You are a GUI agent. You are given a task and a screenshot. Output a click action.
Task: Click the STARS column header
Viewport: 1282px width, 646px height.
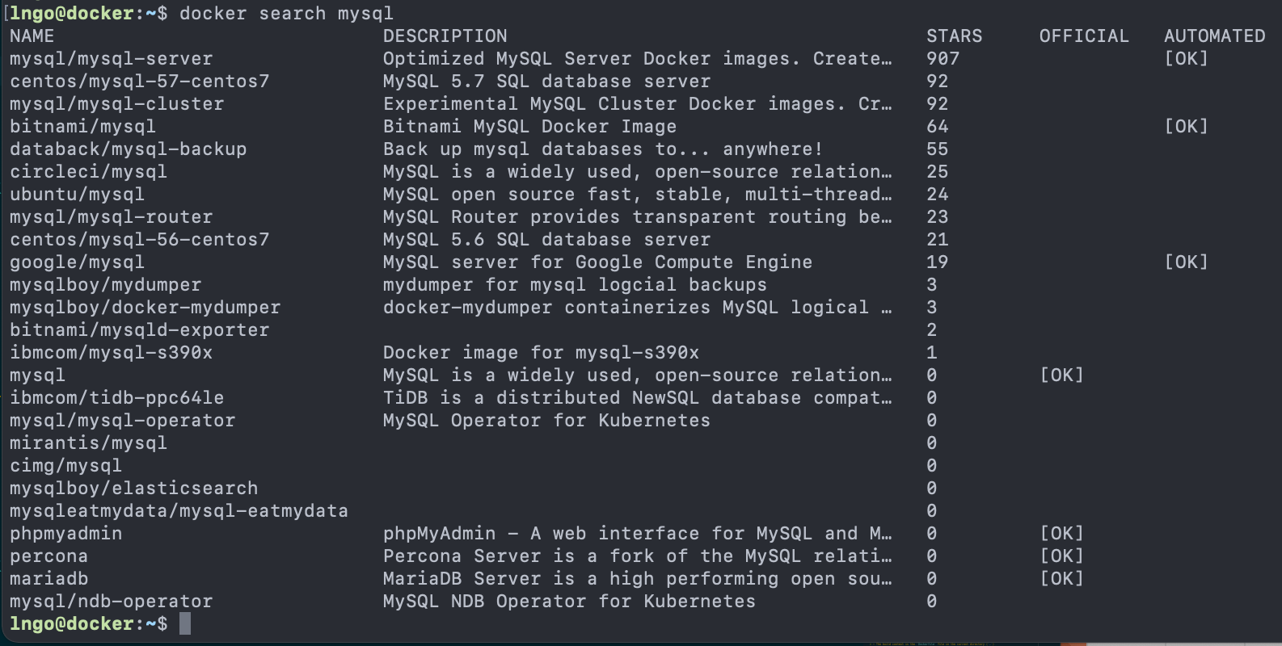[954, 36]
